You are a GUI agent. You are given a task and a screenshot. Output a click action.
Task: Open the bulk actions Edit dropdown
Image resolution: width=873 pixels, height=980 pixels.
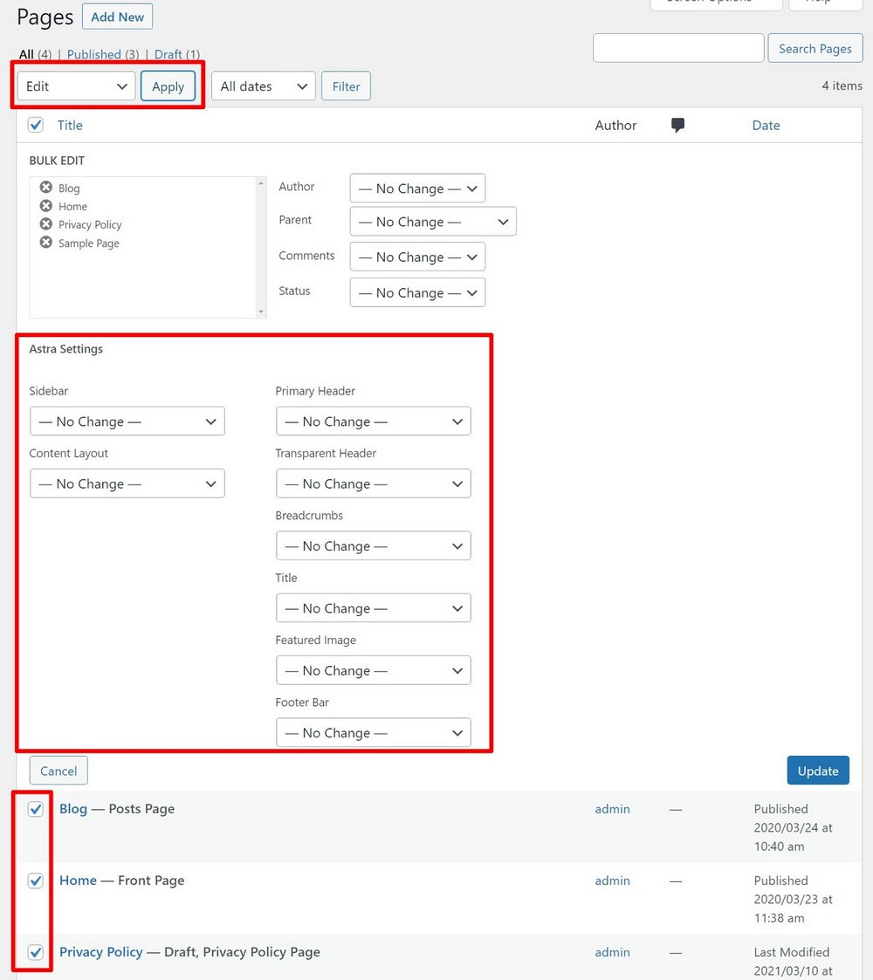pyautogui.click(x=76, y=86)
